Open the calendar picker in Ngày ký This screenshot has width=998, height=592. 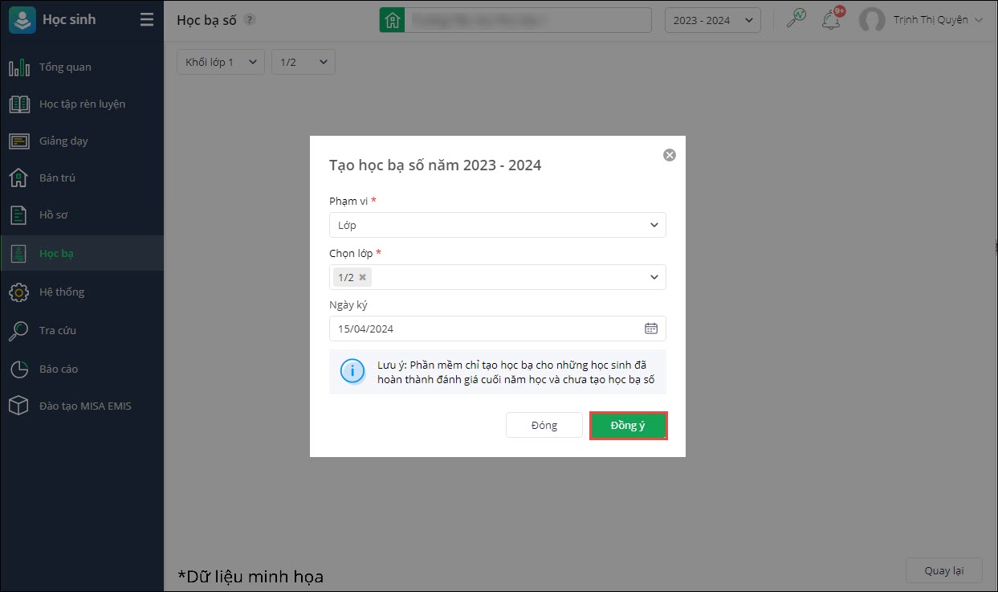651,329
